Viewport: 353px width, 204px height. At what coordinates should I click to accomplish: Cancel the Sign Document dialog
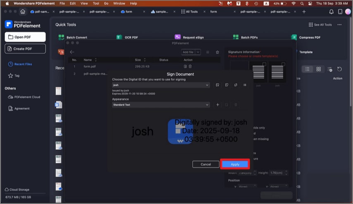point(206,164)
